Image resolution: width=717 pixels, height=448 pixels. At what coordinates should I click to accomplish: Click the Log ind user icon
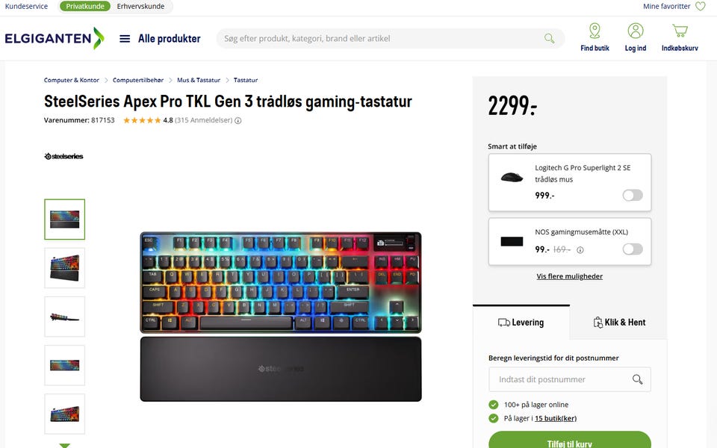[635, 31]
